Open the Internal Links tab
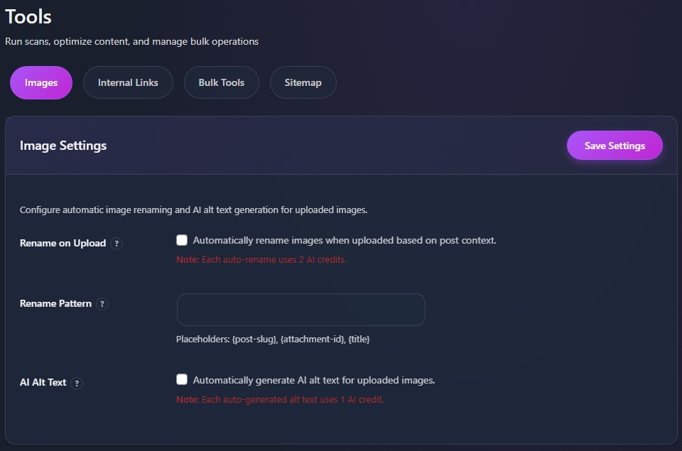 pos(128,82)
